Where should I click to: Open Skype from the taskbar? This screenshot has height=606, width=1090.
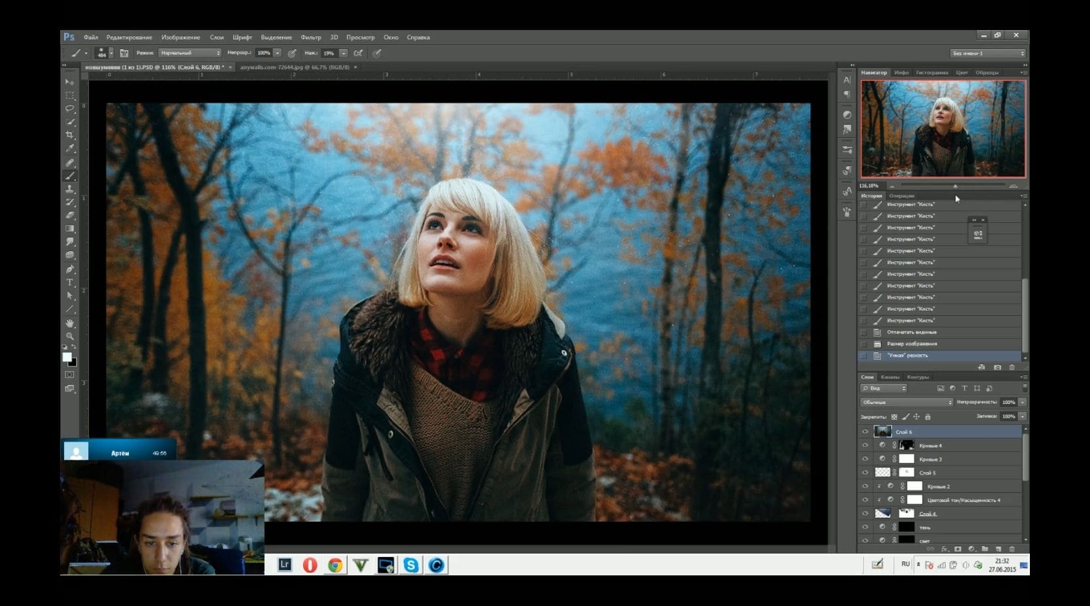point(411,565)
